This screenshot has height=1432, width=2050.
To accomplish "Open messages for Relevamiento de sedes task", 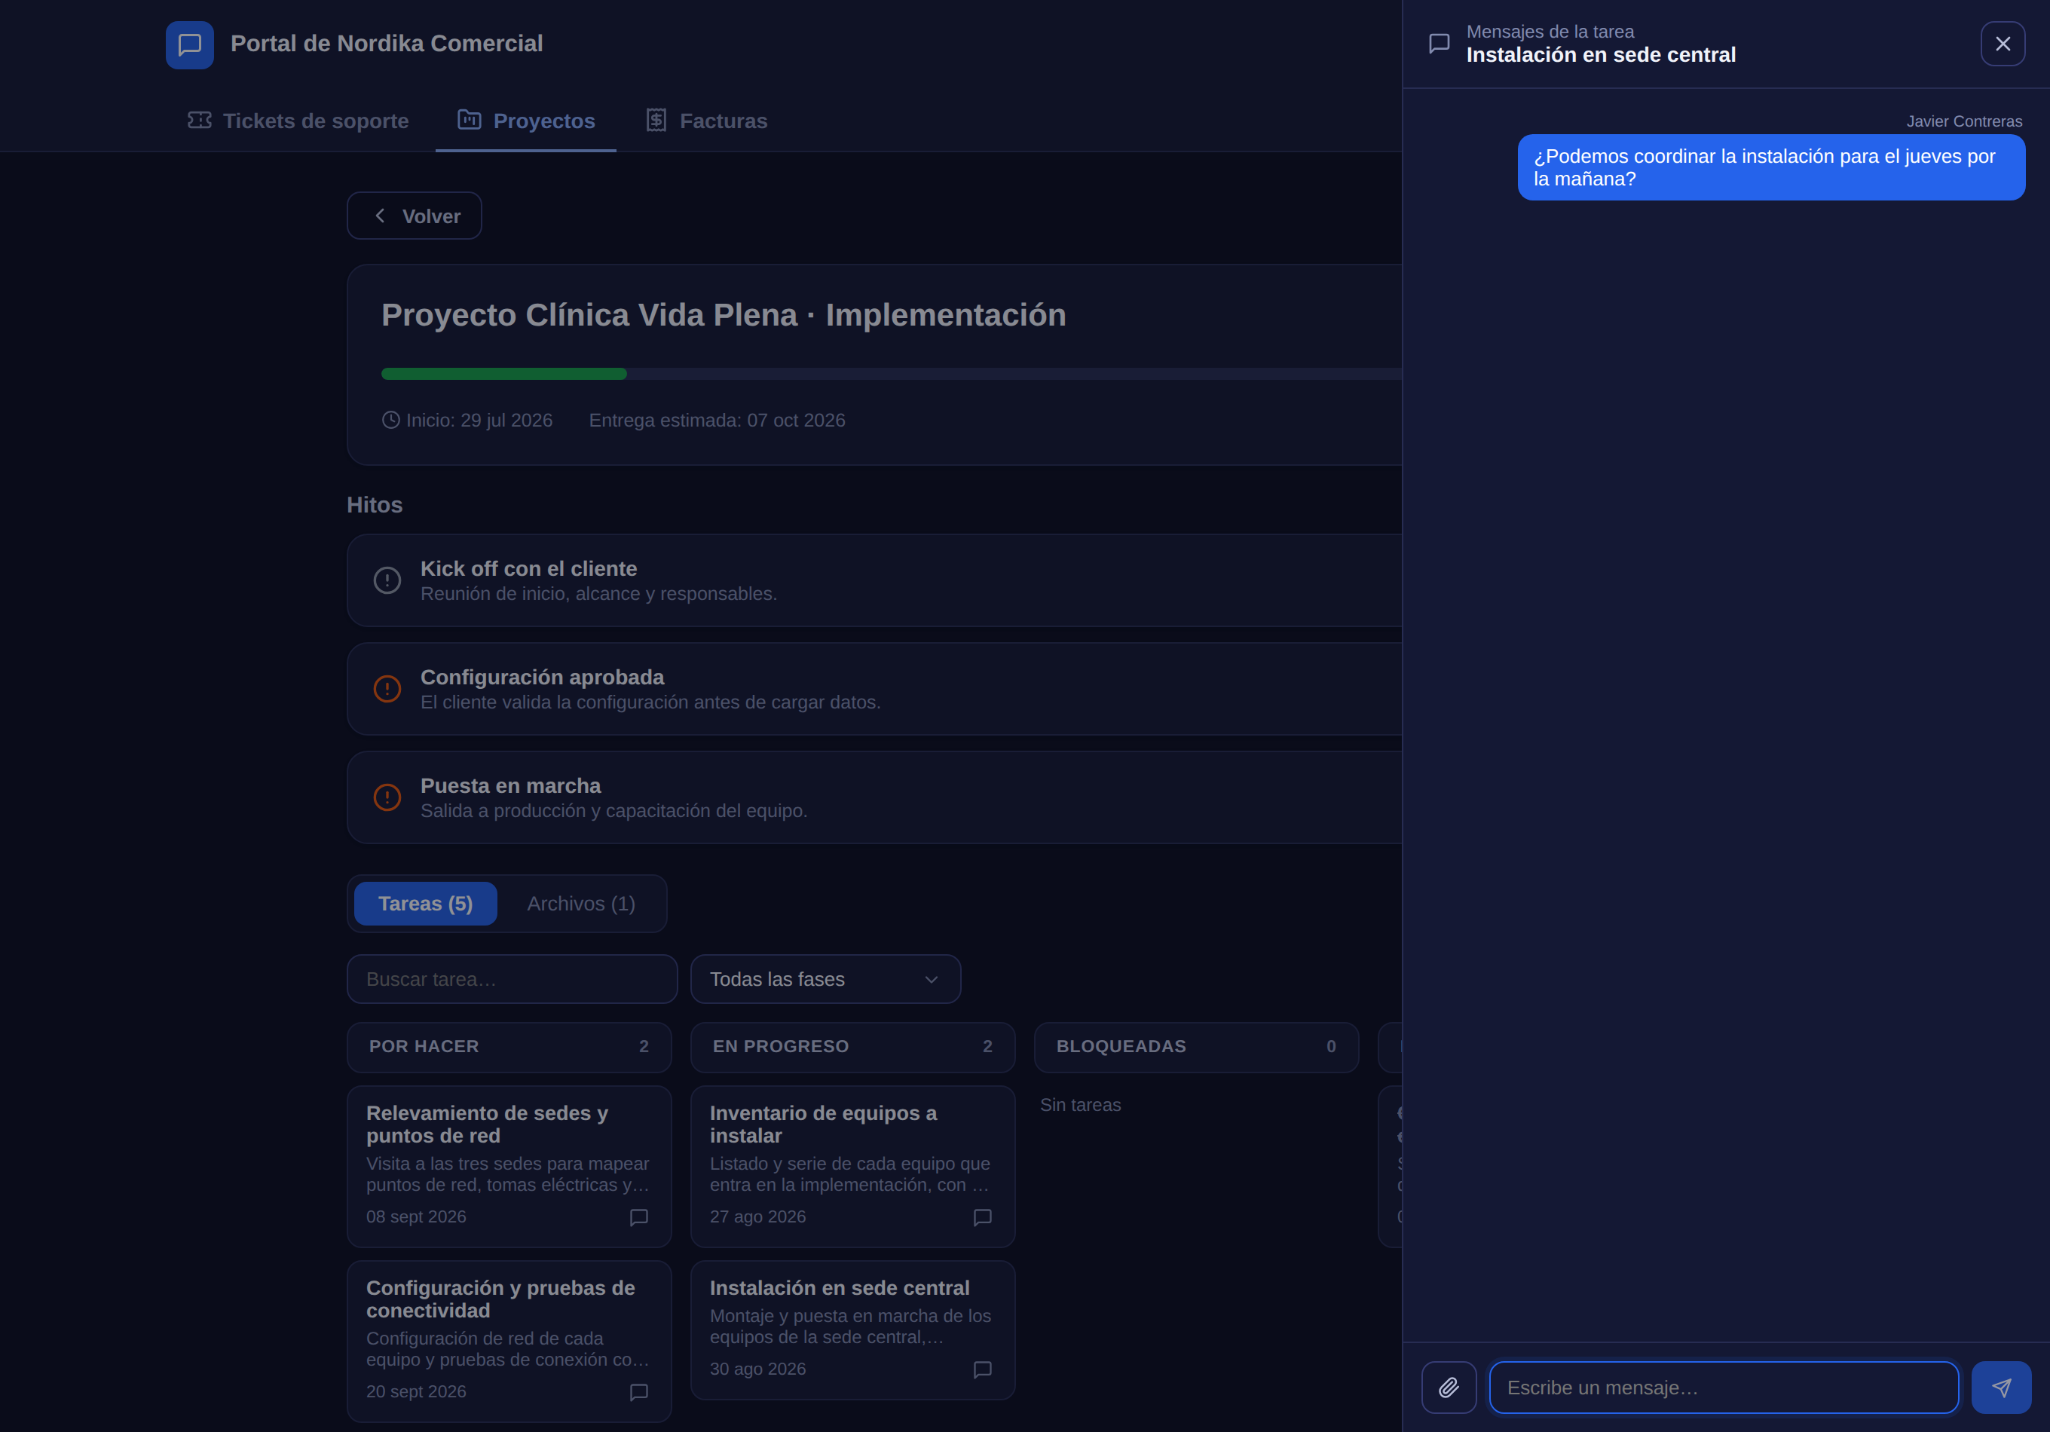I will [638, 1217].
